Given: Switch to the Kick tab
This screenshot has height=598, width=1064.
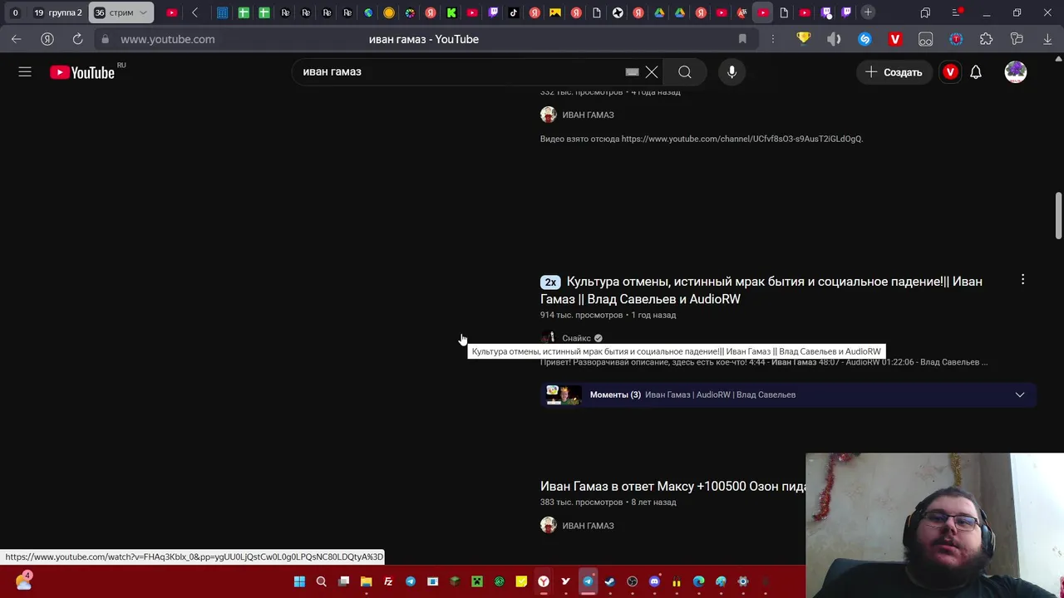Looking at the screenshot, I should [451, 12].
